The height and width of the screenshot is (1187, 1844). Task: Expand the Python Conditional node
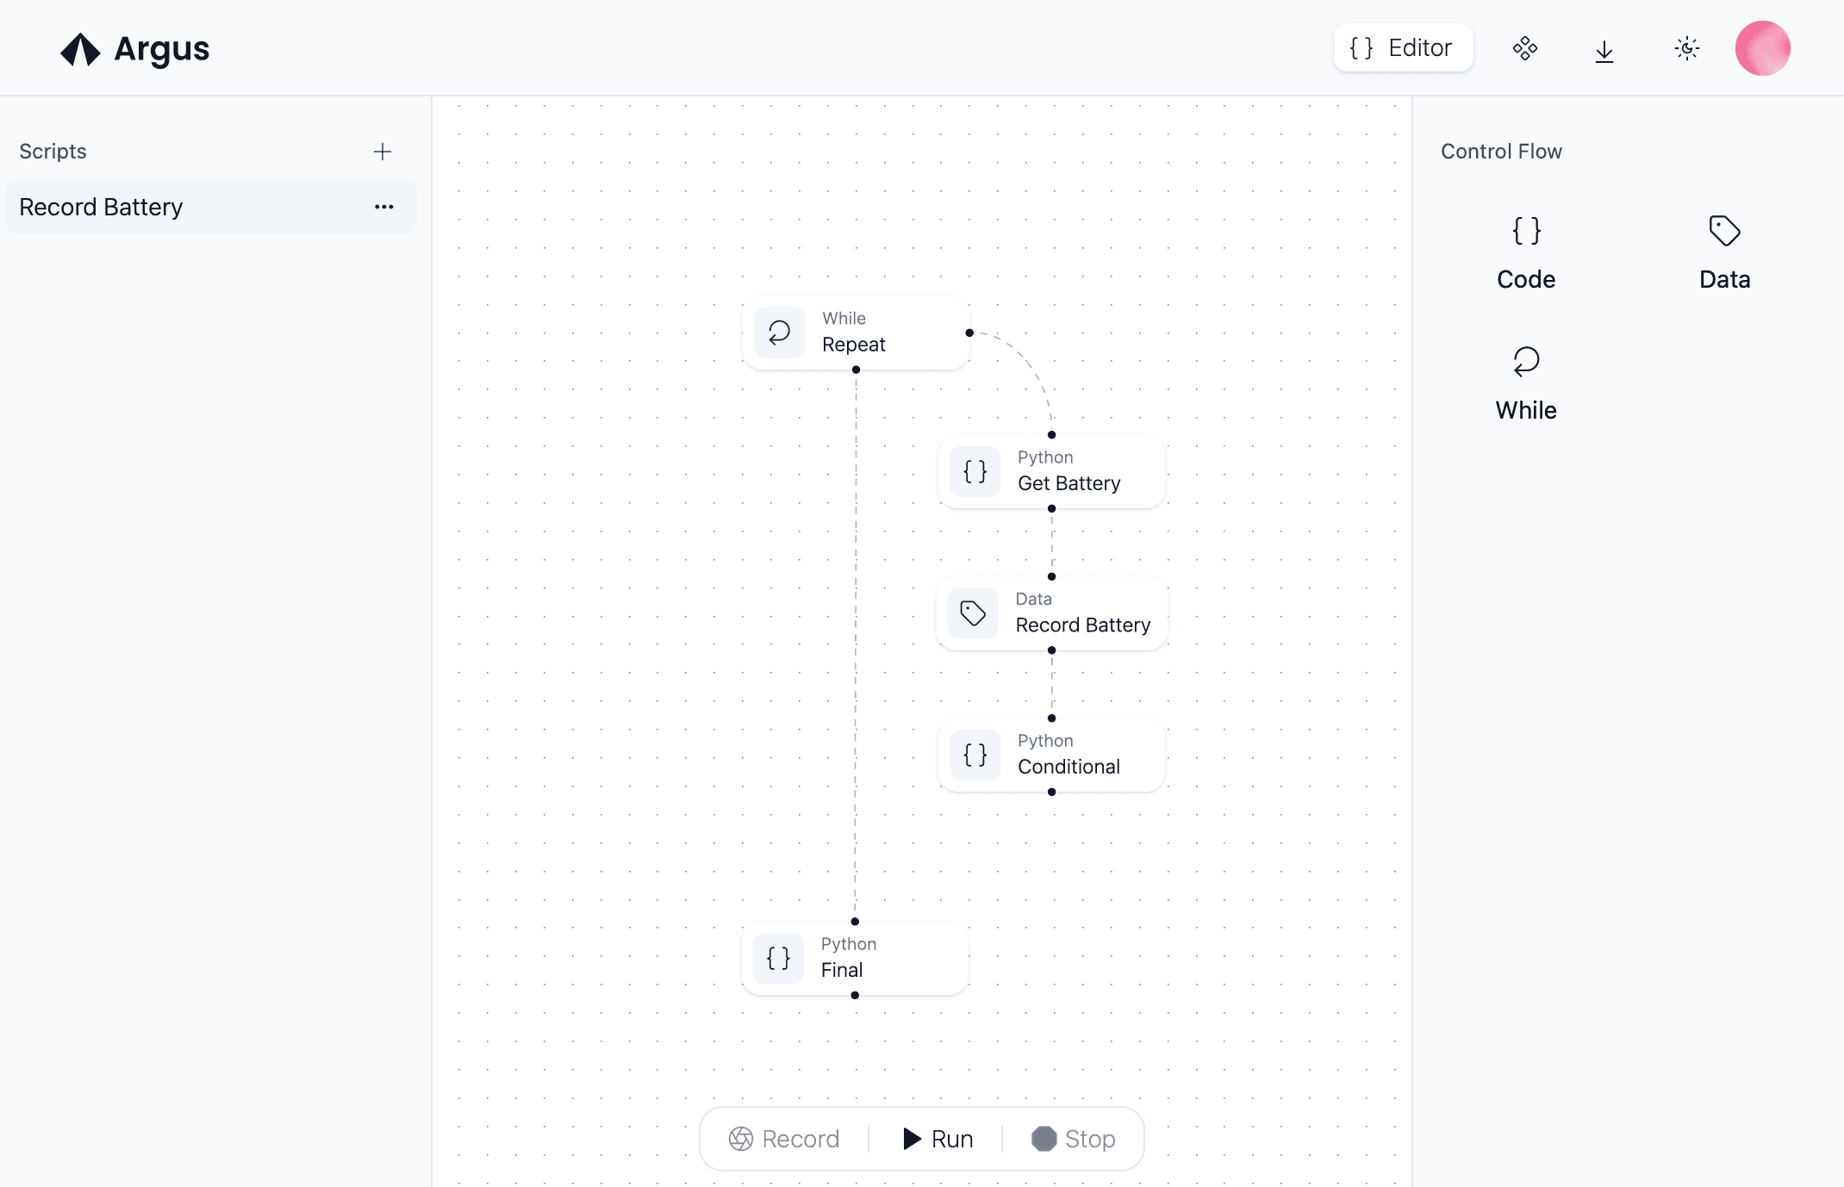tap(1050, 755)
